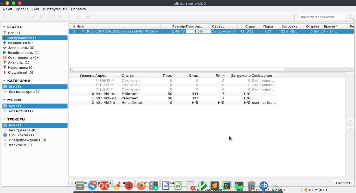Click the 1,6% progress bar of Mr.Robot torrent
Viewport: 356px width, 193px height.
(x=198, y=31)
